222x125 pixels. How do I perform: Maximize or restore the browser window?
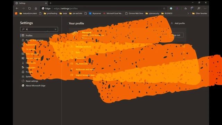coord(199,2)
